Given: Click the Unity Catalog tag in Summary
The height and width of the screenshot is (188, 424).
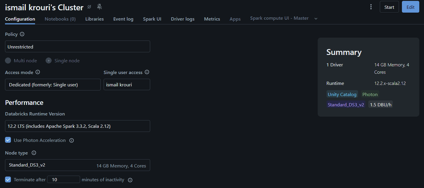Looking at the screenshot, I should [342, 94].
